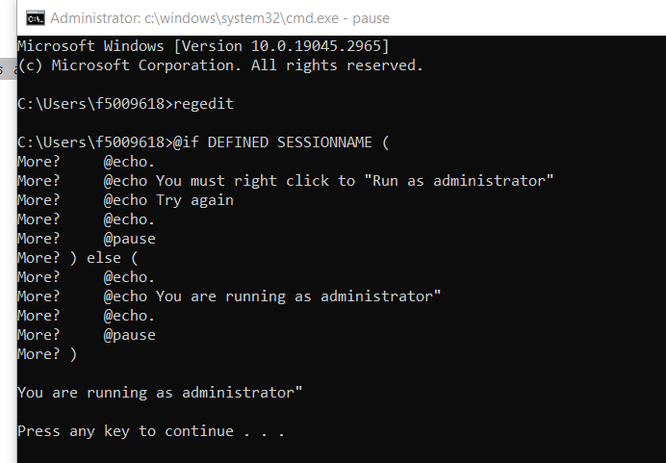Click the "@echo You are running as administrator" line
The image size is (666, 463).
(x=272, y=296)
